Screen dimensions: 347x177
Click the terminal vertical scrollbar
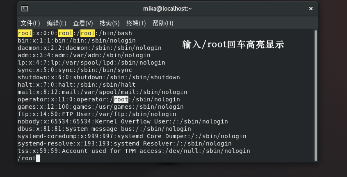(316, 95)
